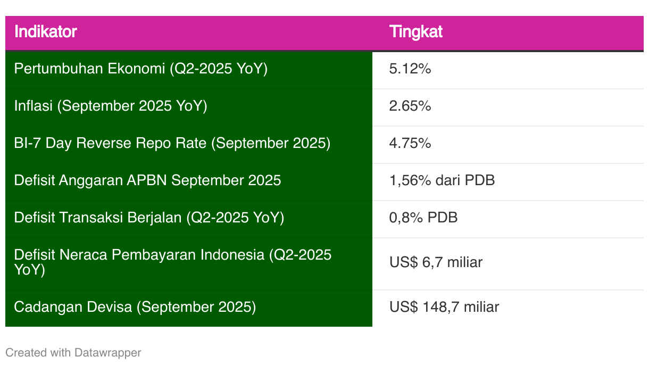Image resolution: width=649 pixels, height=365 pixels.
Task: Click the 0,8% PDB value
Action: [x=423, y=218]
